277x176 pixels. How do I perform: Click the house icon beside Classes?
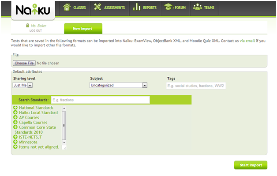67,7
